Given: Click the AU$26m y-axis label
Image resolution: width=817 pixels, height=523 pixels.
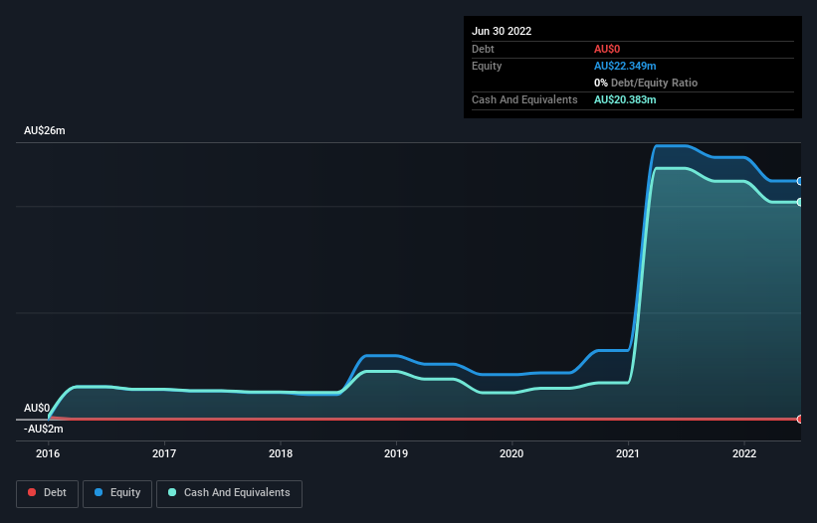Looking at the screenshot, I should [x=45, y=130].
